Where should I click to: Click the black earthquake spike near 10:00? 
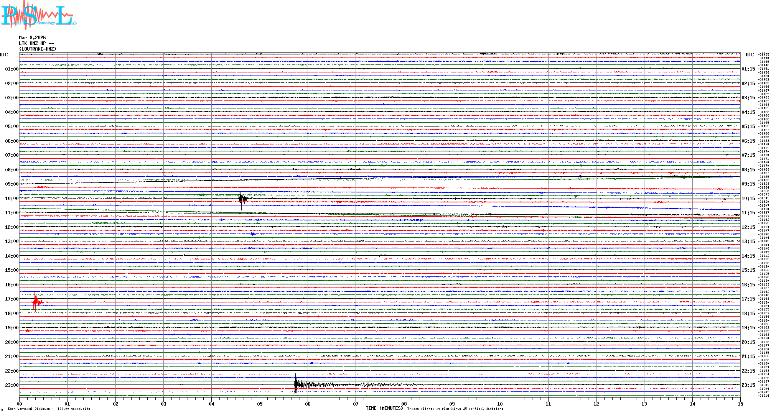[x=241, y=198]
